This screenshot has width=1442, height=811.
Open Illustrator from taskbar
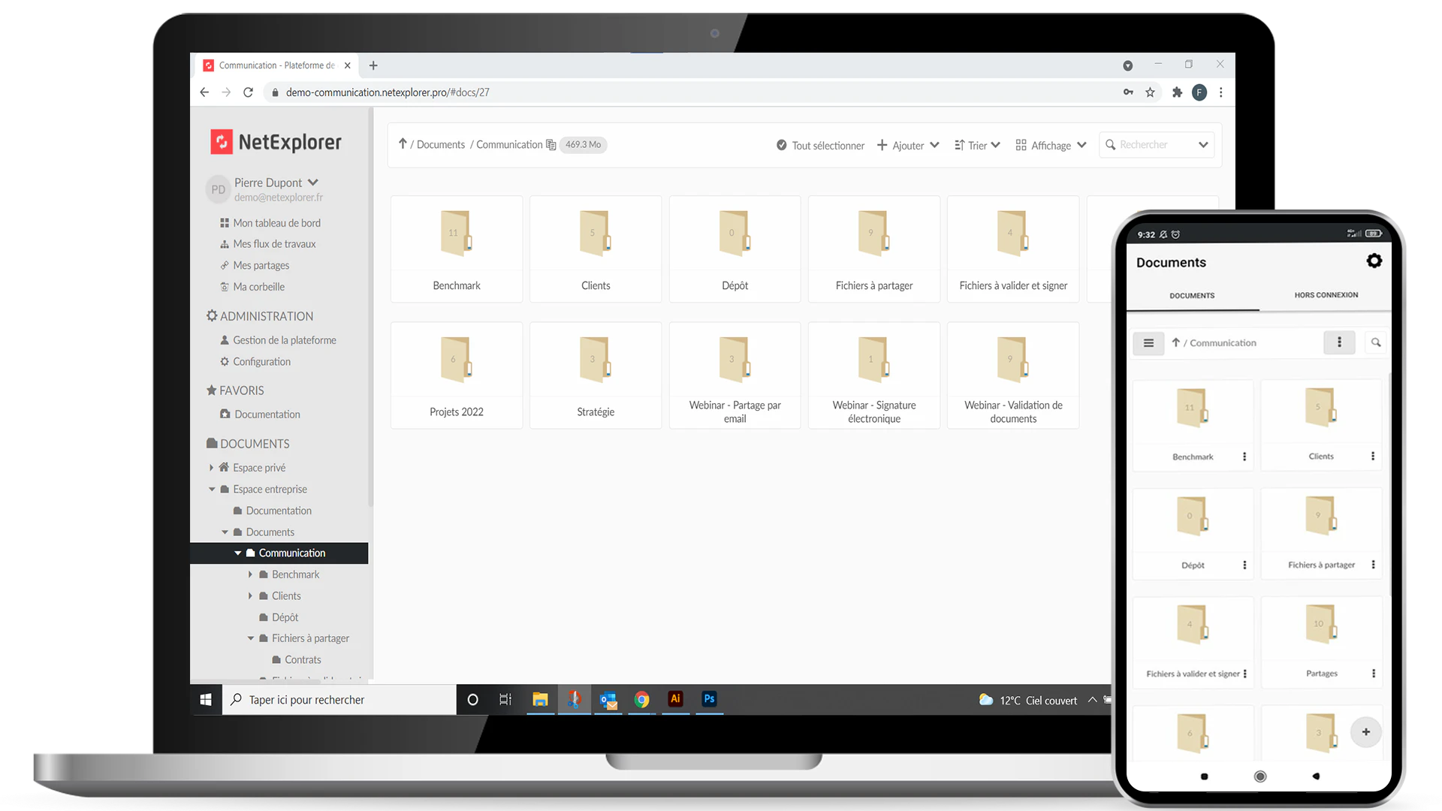675,699
